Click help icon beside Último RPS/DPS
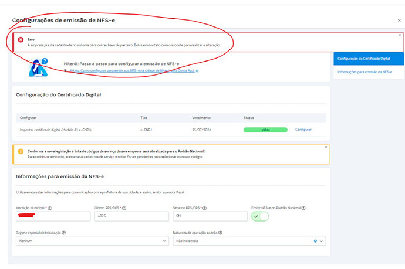 click(124, 208)
